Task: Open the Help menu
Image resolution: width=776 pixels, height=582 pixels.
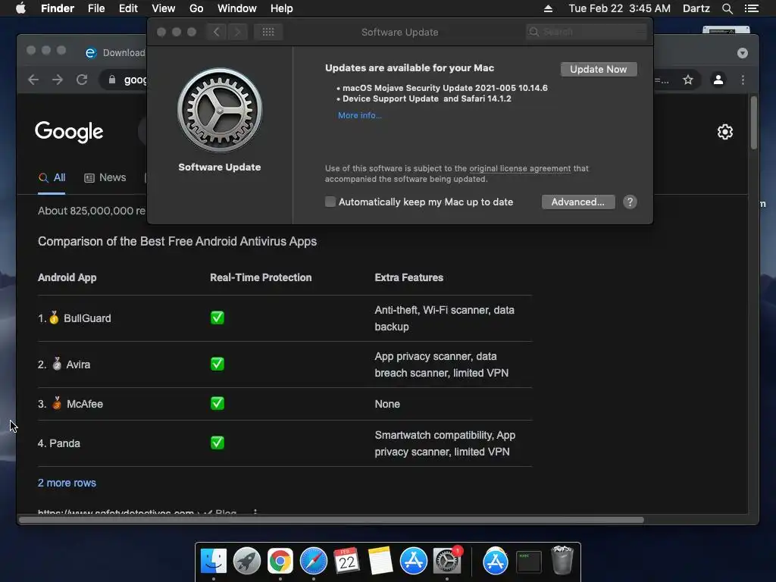Action: tap(282, 8)
